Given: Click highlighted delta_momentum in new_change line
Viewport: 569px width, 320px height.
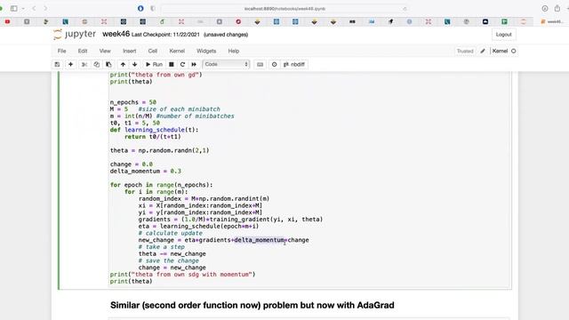Looking at the screenshot, I should click(260, 240).
